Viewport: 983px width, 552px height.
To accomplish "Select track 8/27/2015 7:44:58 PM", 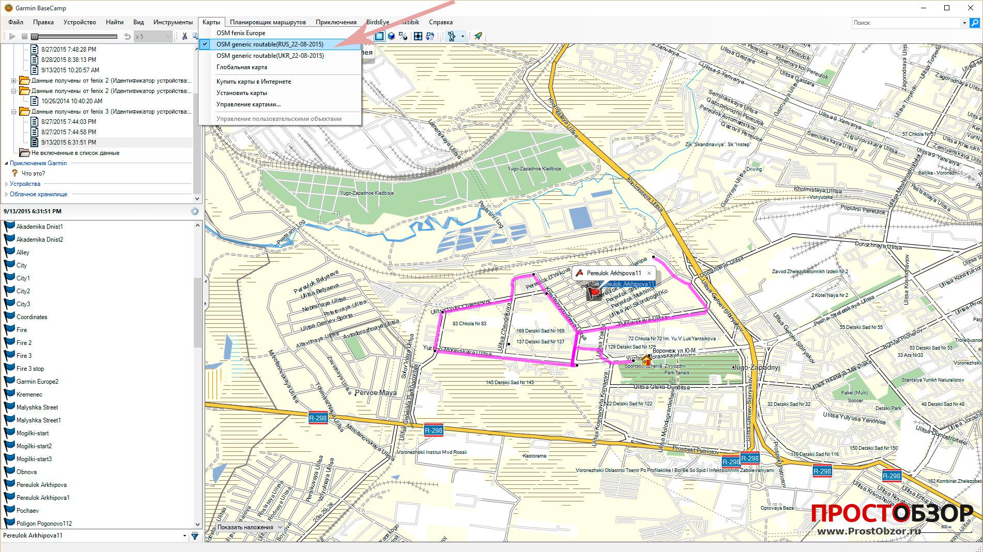I will point(69,132).
